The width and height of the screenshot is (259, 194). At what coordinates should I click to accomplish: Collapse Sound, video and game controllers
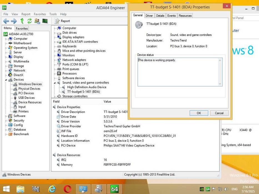55,83
